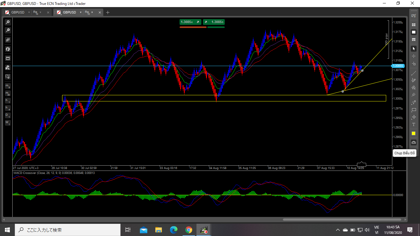The width and height of the screenshot is (420, 236).
Task: Open Microsoft Edge from taskbar
Action: tap(173, 230)
